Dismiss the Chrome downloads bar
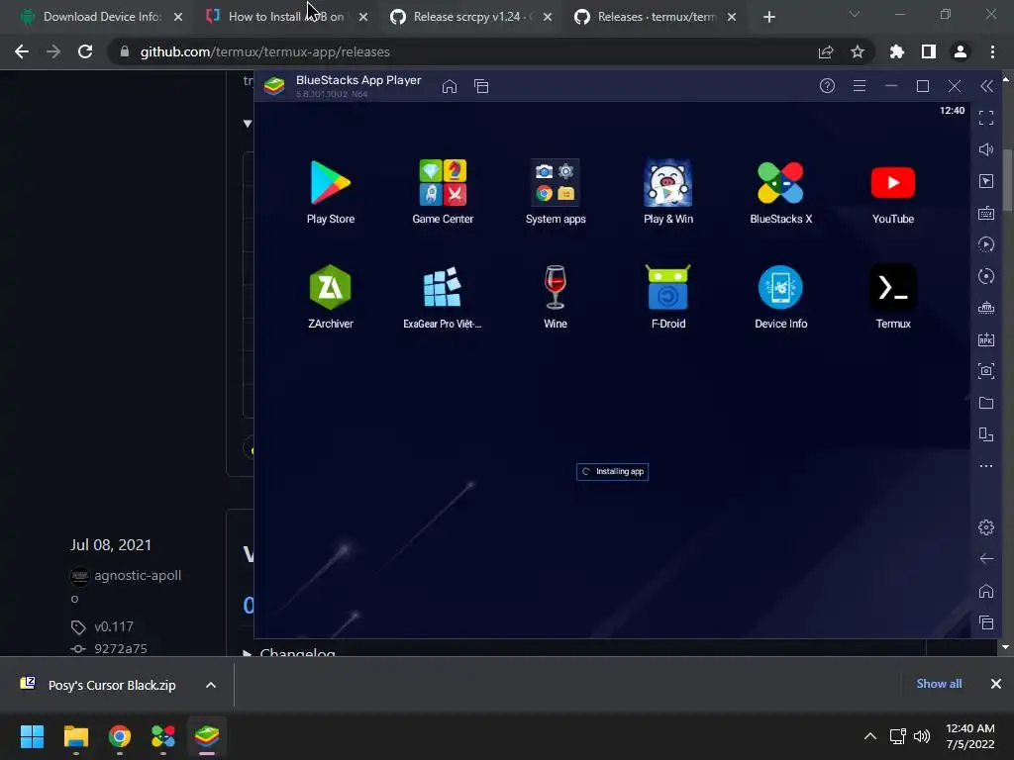The width and height of the screenshot is (1014, 760). pyautogui.click(x=996, y=684)
